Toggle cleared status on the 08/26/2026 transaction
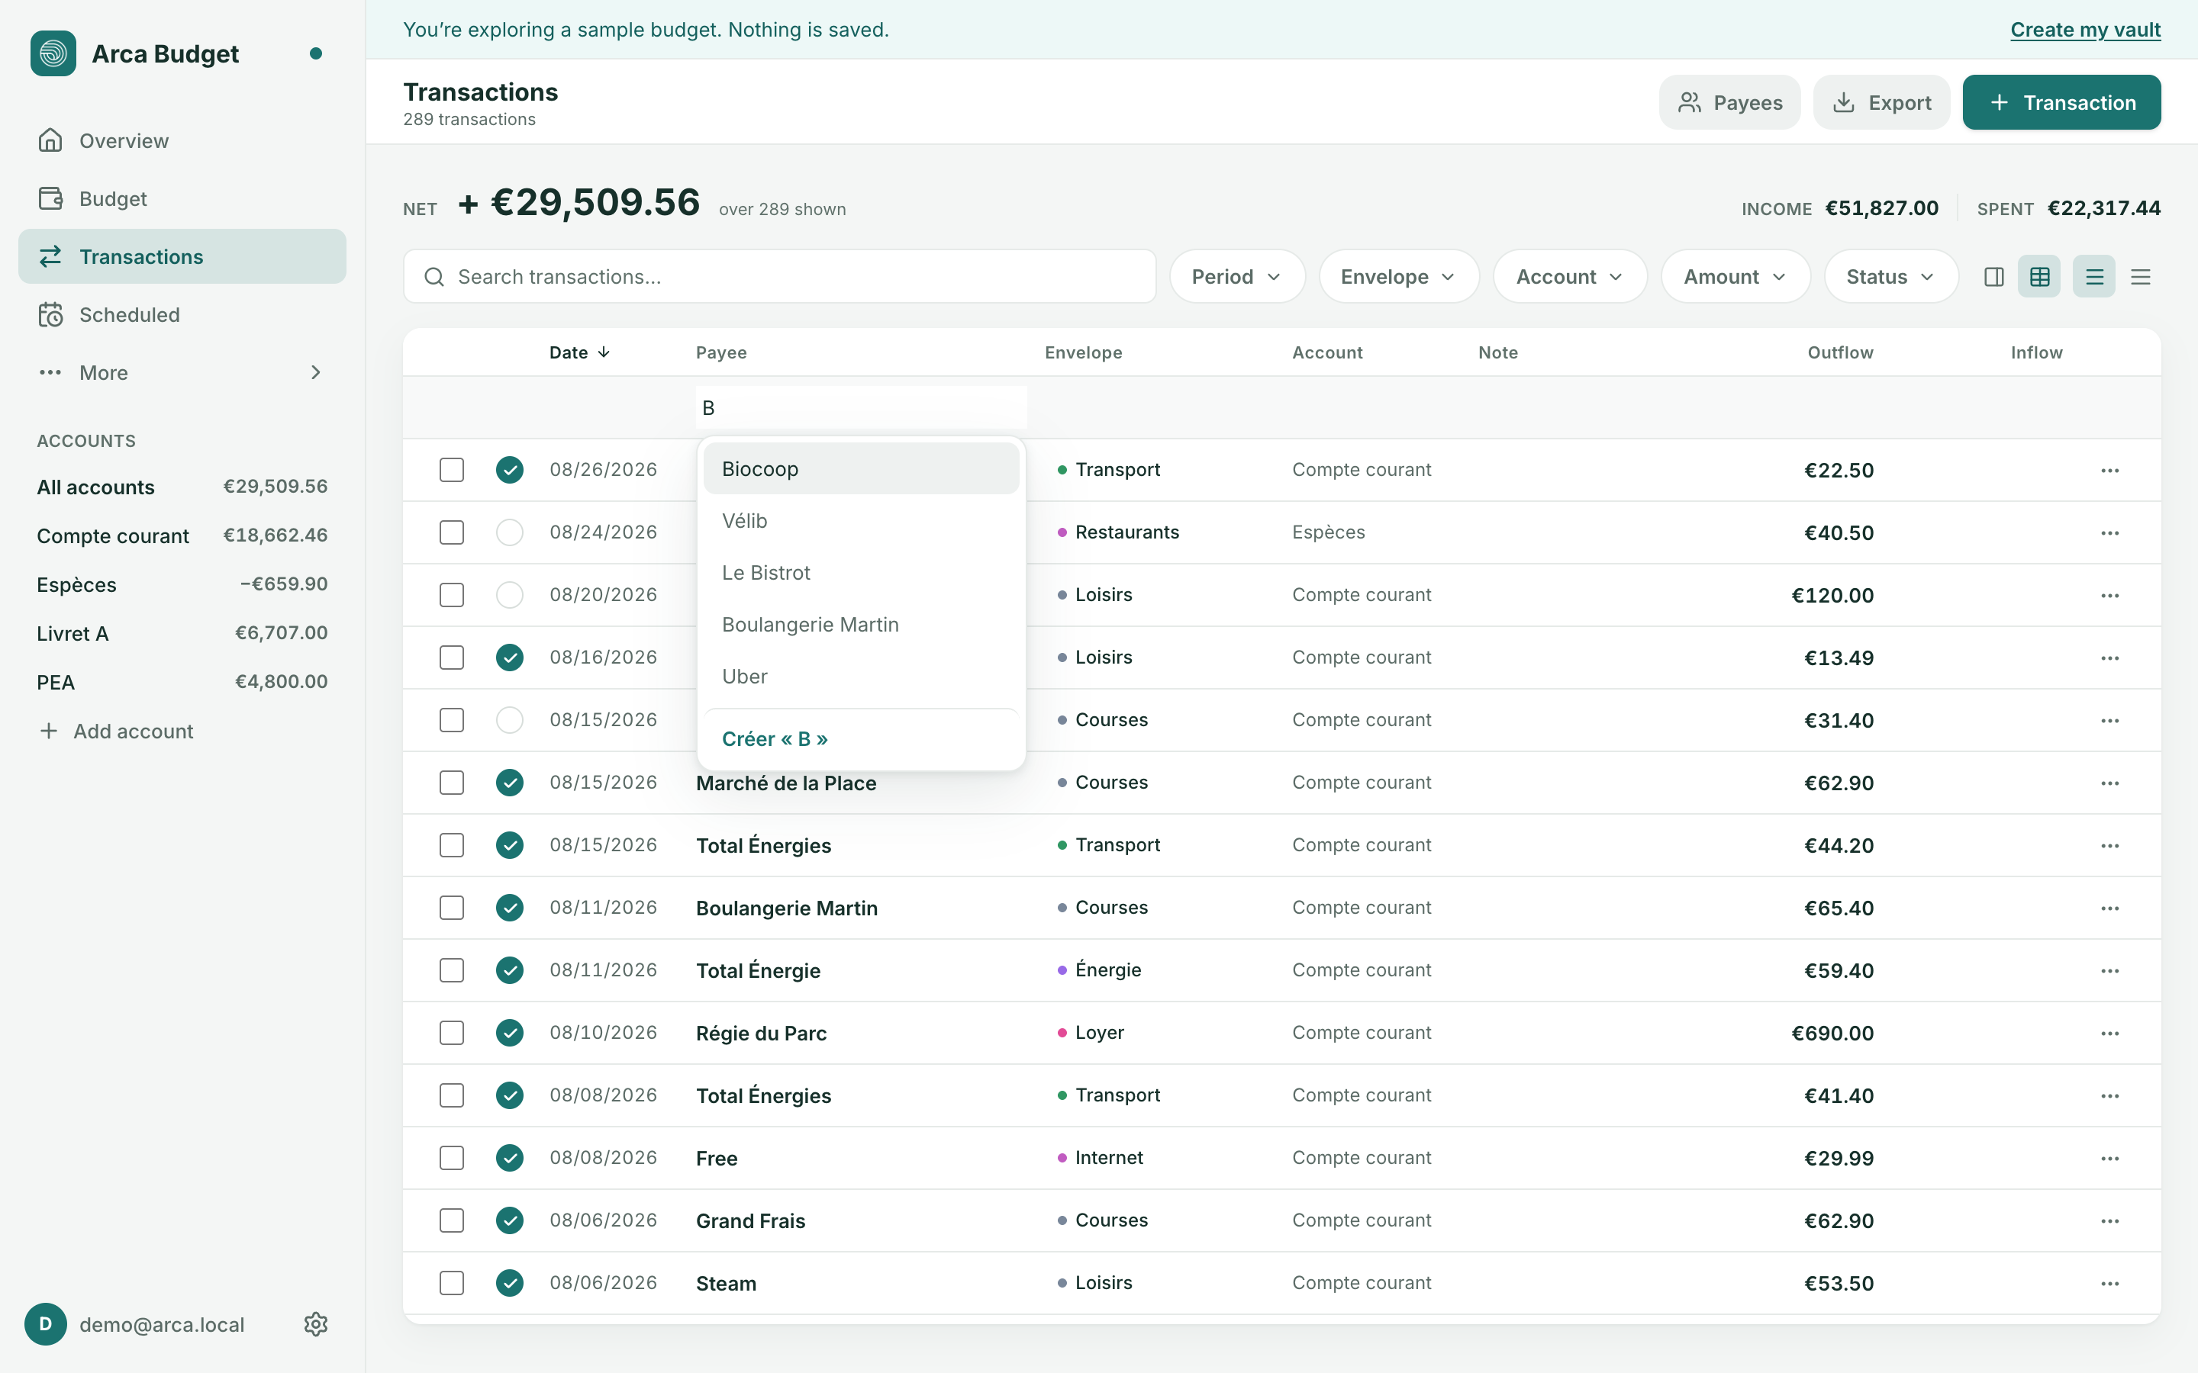 [510, 471]
